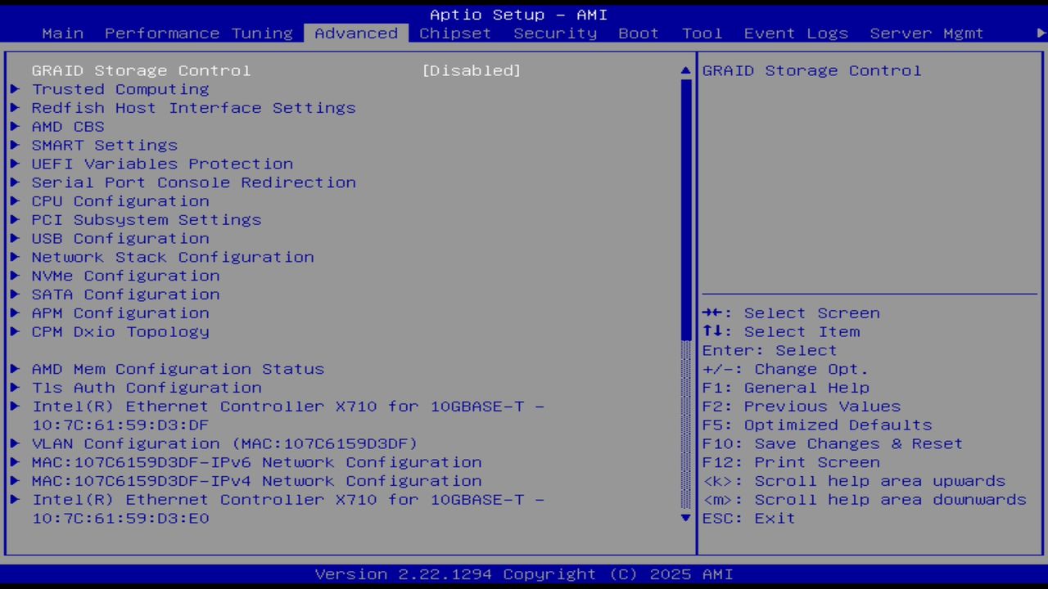This screenshot has width=1048, height=589.
Task: Click the down arrow on the scrollbar
Action: [x=685, y=518]
